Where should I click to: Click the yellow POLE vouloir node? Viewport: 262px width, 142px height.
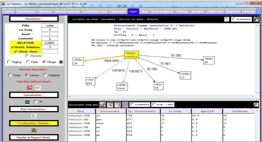pos(131,55)
